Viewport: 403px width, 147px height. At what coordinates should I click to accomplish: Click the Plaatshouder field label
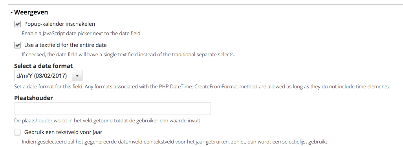click(x=33, y=98)
